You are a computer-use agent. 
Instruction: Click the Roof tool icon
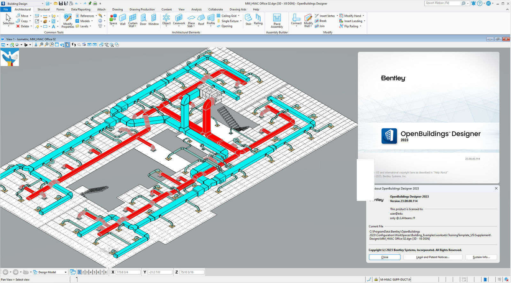pos(201,20)
